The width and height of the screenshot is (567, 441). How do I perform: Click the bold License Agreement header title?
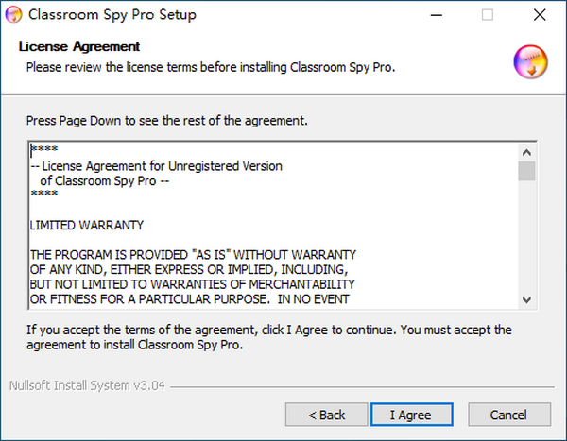(79, 46)
